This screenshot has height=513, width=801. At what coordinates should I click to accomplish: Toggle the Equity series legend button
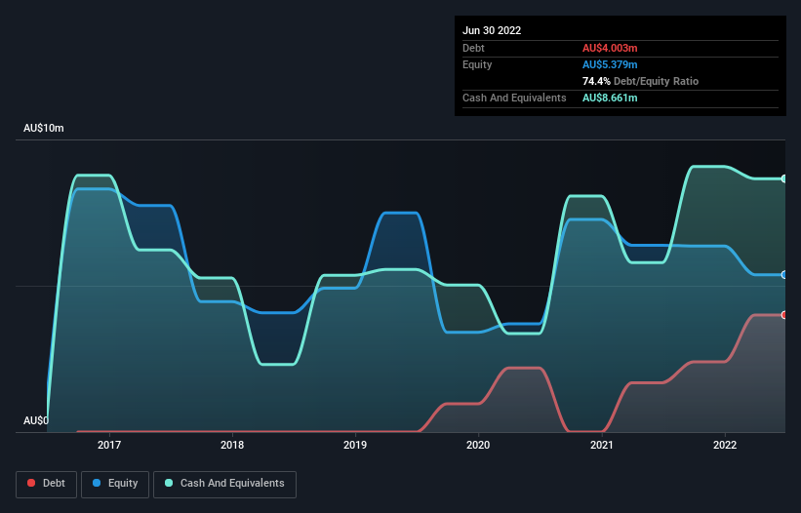115,484
